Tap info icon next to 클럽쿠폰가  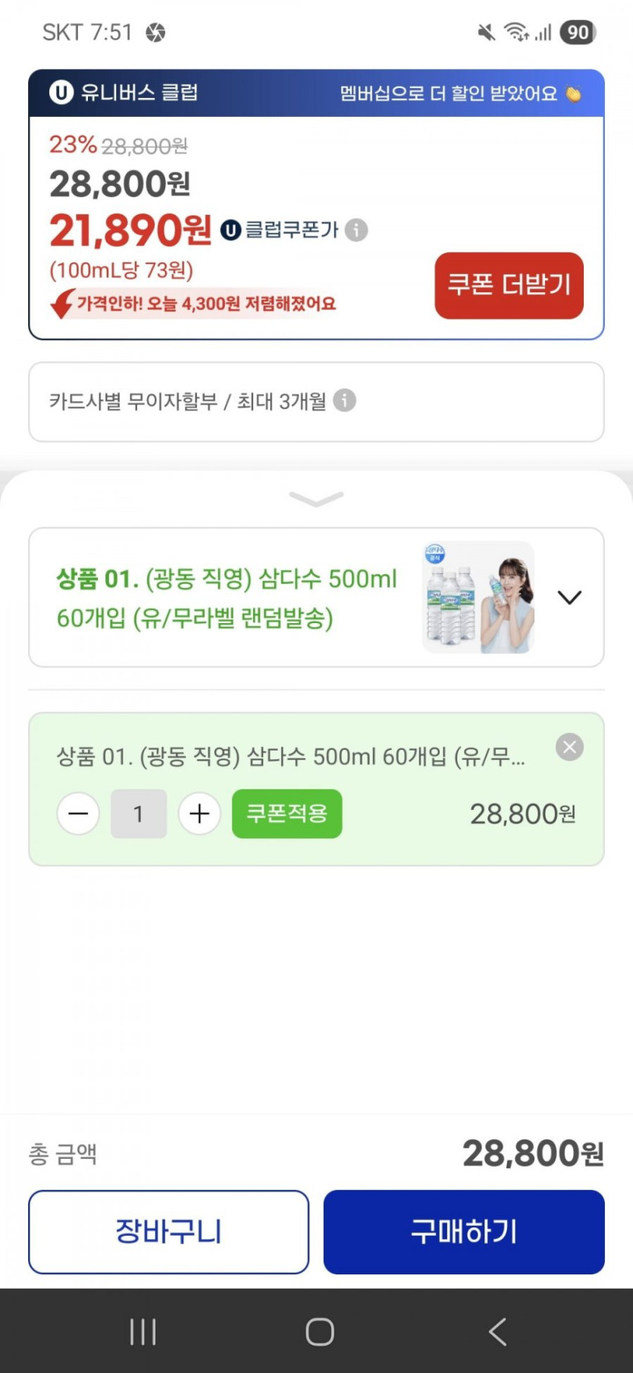click(356, 229)
